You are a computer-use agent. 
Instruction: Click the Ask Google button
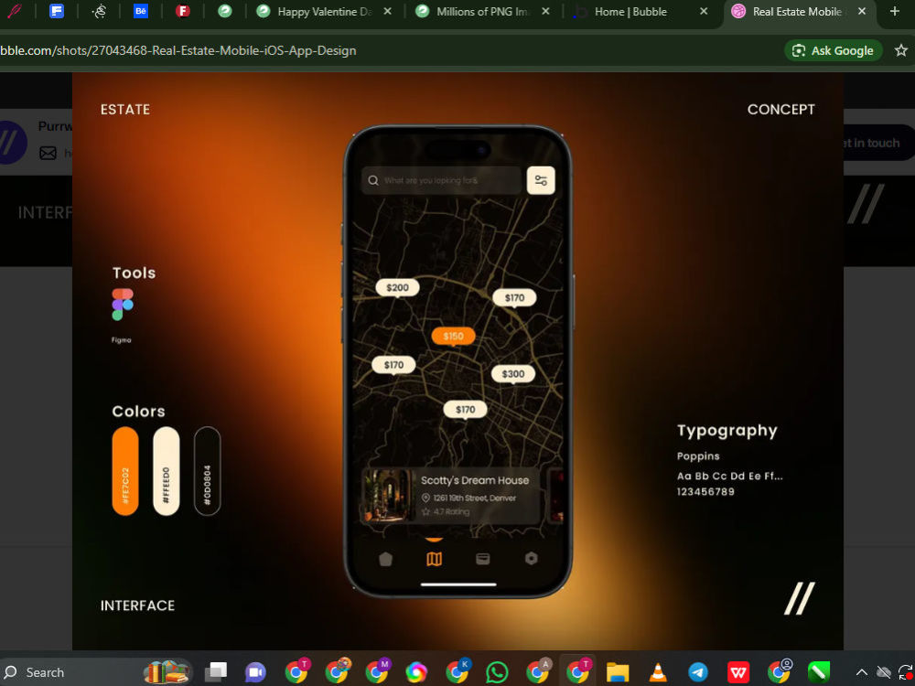[x=833, y=50]
